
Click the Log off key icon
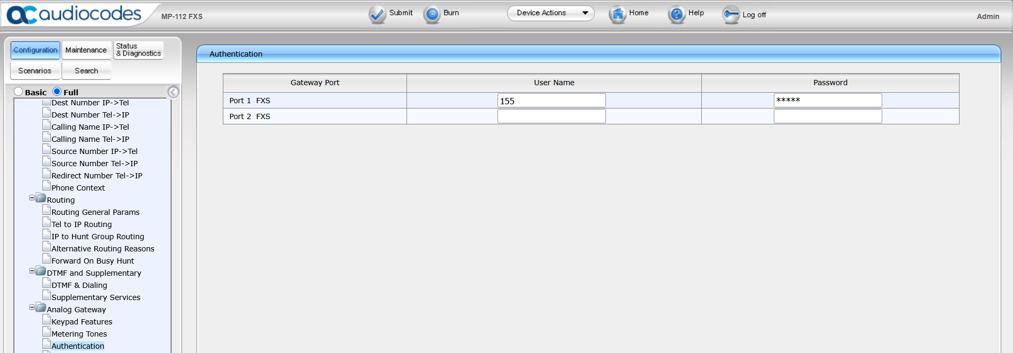(731, 14)
